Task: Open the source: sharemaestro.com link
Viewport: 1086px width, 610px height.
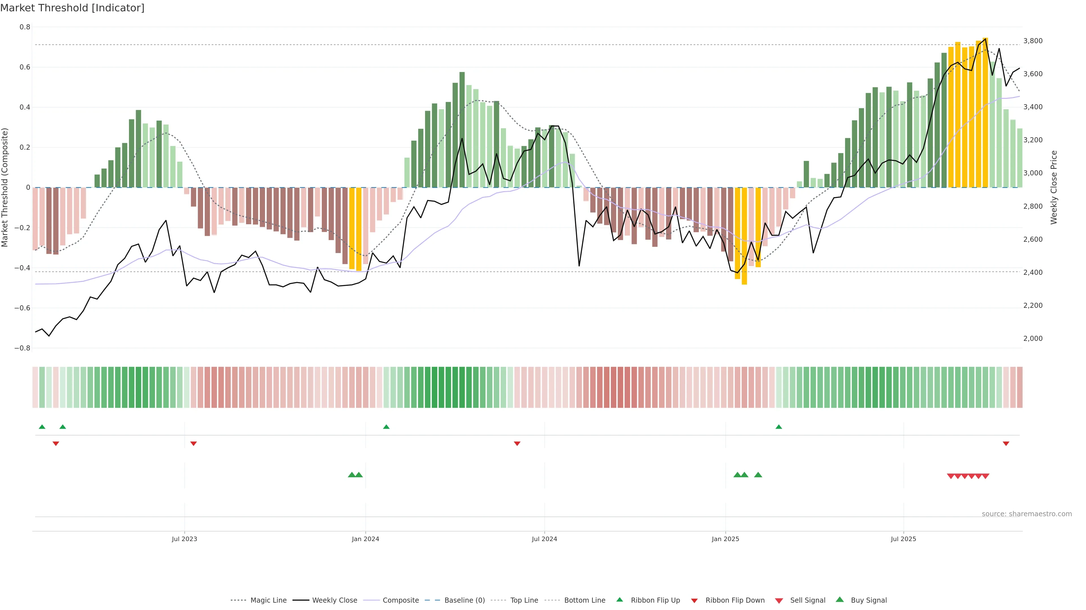Action: 1027,514
